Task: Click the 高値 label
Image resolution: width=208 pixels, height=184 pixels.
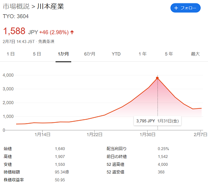Action: pos(8,157)
